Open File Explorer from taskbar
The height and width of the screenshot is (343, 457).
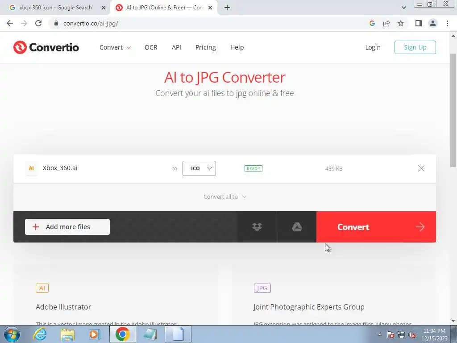point(67,334)
